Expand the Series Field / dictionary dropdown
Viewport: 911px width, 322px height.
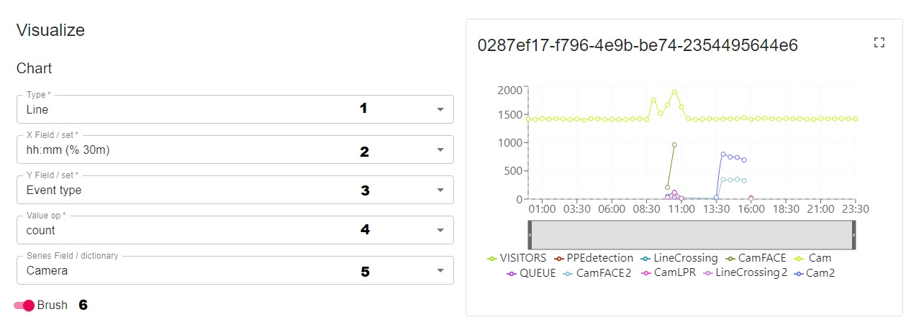pyautogui.click(x=440, y=271)
